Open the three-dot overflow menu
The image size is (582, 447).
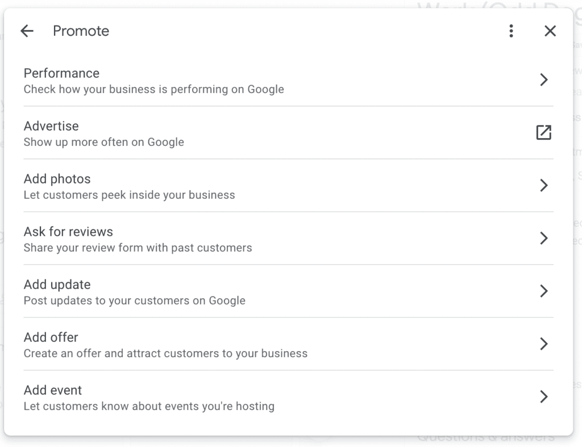[511, 31]
